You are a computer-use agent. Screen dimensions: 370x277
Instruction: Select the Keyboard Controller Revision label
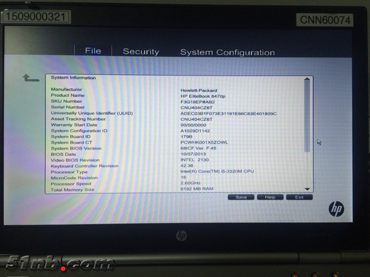pos(84,166)
